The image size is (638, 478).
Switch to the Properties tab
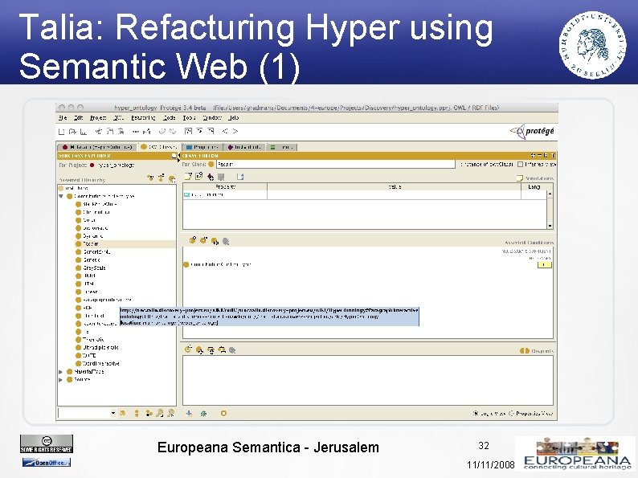202,147
